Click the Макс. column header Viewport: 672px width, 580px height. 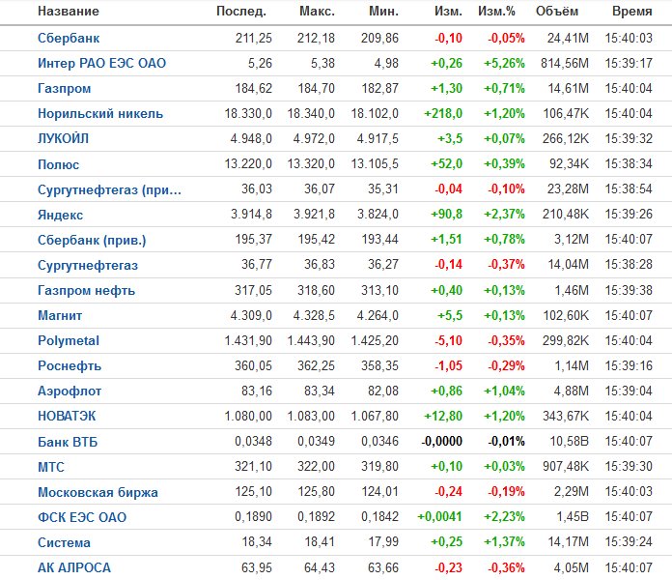point(317,12)
